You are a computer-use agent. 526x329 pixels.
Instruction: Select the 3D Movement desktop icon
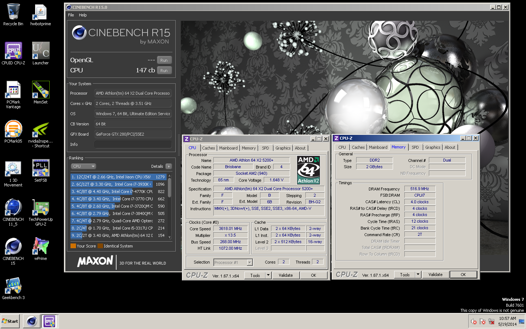(x=13, y=173)
